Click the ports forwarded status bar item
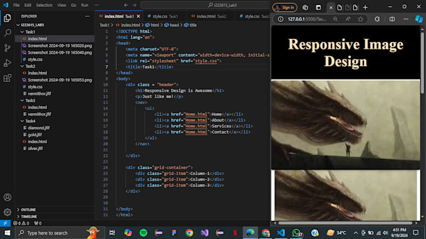 38,223
